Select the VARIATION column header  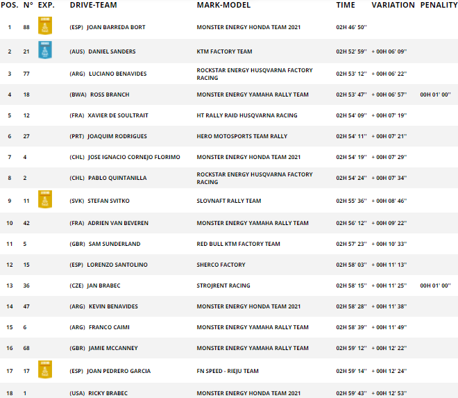(393, 6)
